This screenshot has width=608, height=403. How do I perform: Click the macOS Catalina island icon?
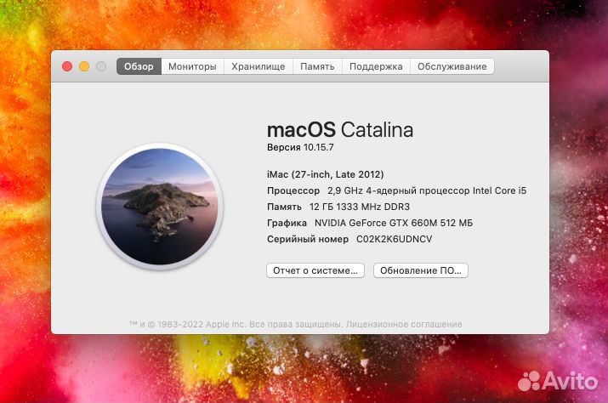159,207
